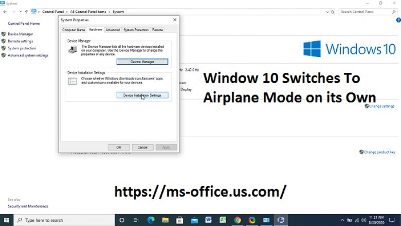Open Word from the taskbar

tap(208, 220)
